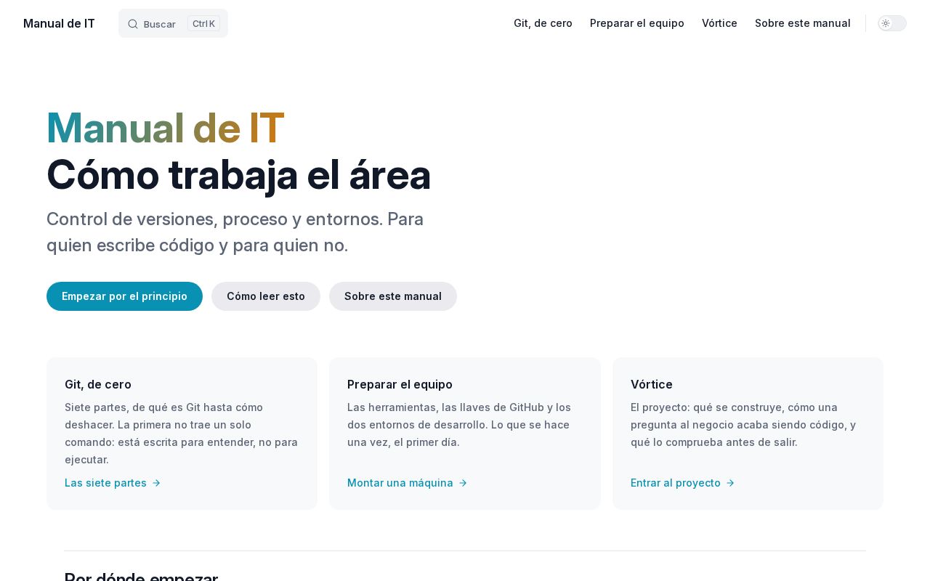Click the gradient Manual de IT headline

point(165,128)
